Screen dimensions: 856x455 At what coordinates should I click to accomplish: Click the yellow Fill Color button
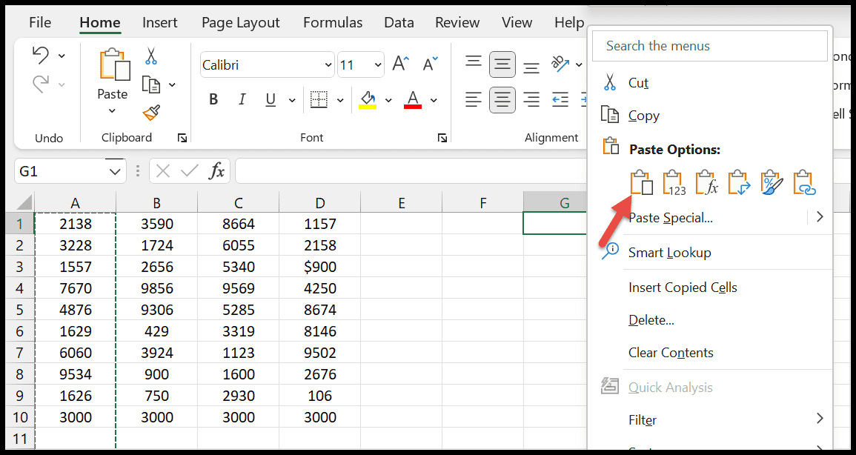coord(368,100)
